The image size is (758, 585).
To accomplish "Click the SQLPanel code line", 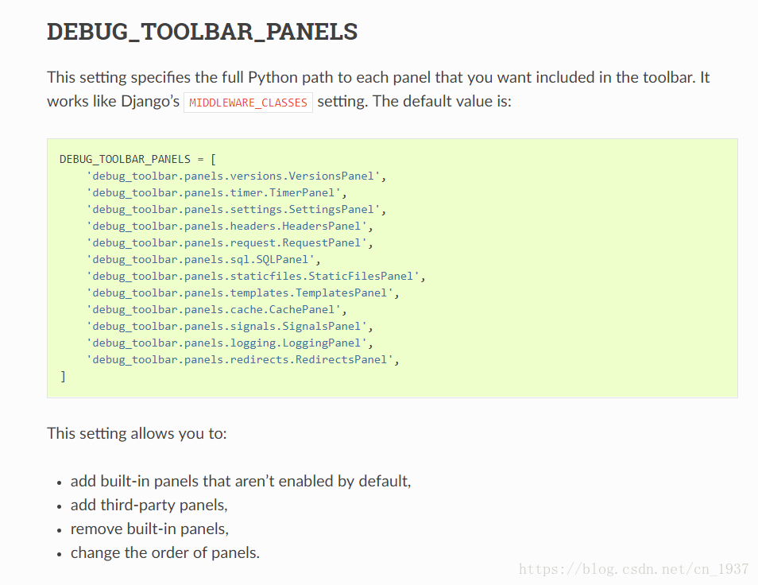I will coord(203,259).
